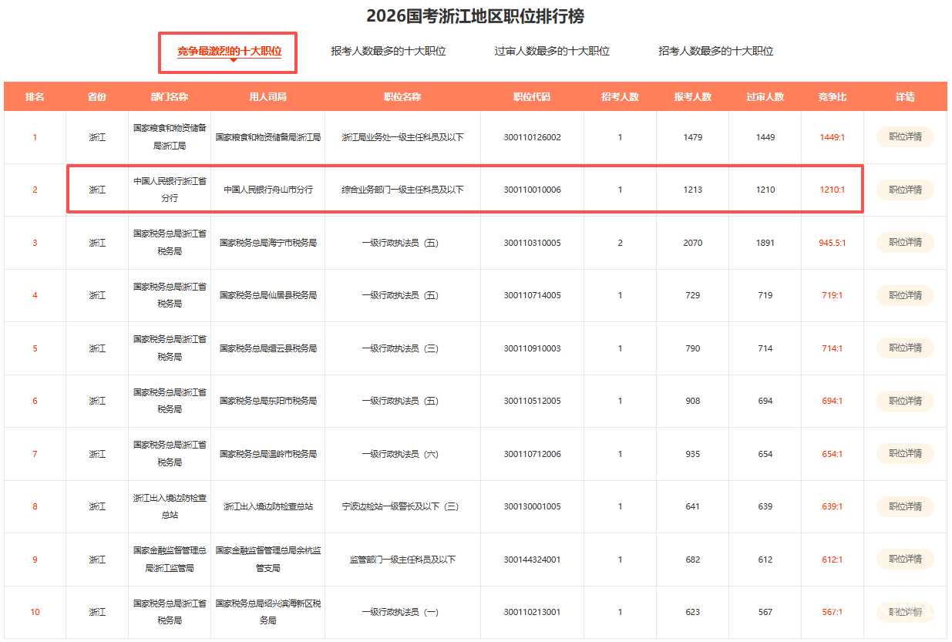View 职位详情 for 海宁市税务局 row
The image size is (952, 642).
tap(904, 243)
